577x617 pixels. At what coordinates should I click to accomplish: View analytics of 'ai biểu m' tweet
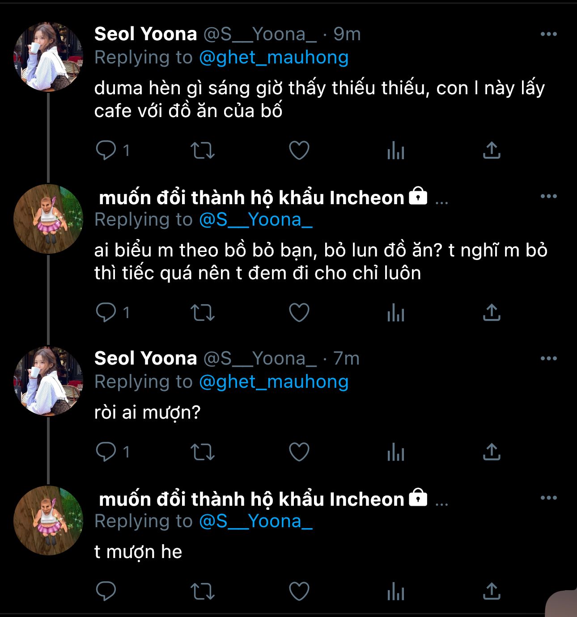(395, 312)
